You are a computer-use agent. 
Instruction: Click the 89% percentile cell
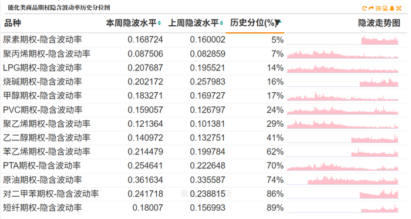[x=275, y=208]
